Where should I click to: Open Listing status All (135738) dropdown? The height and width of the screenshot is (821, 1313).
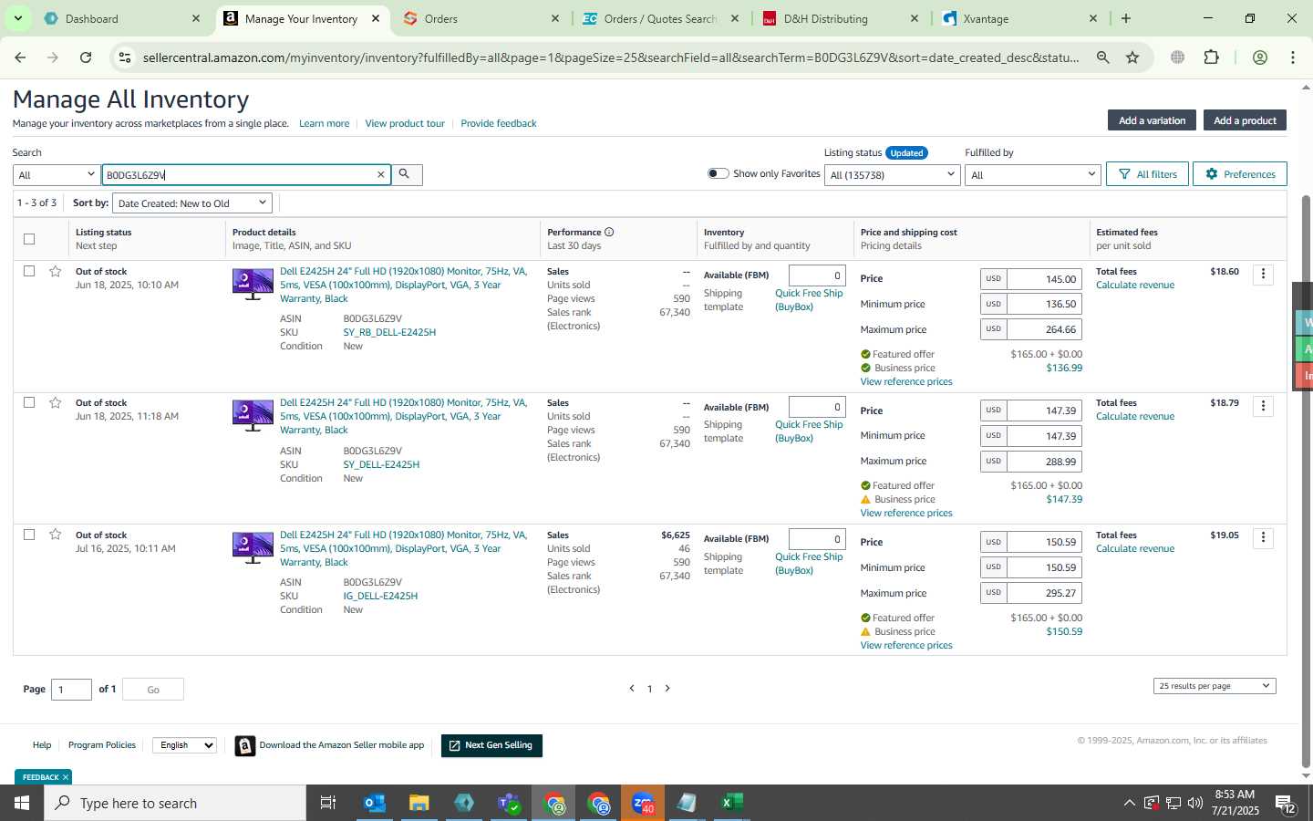(892, 174)
